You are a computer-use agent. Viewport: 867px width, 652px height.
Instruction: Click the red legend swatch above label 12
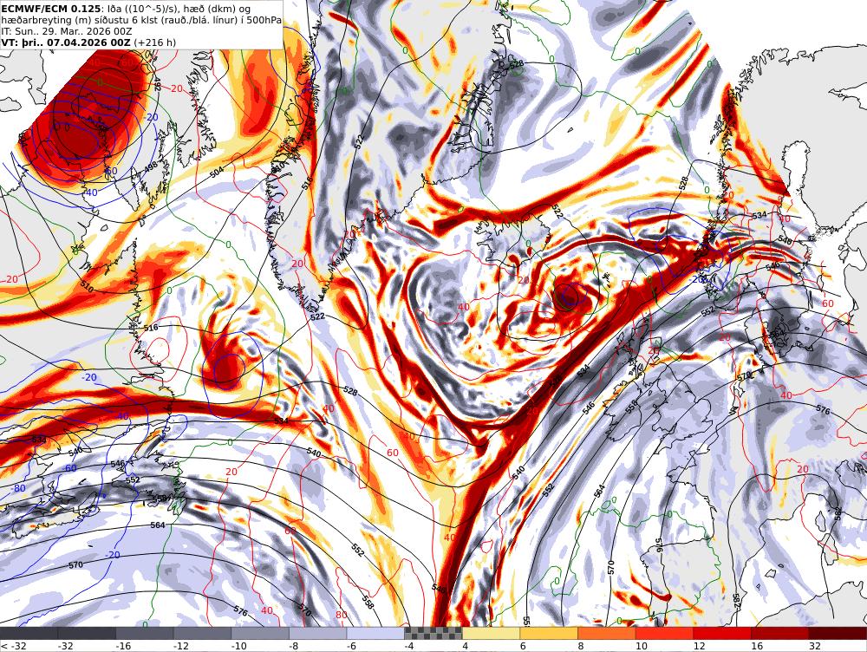click(722, 633)
